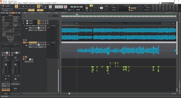The height and width of the screenshot is (98, 181).
Task: Select the Erase tool icon
Action: (33, 6)
